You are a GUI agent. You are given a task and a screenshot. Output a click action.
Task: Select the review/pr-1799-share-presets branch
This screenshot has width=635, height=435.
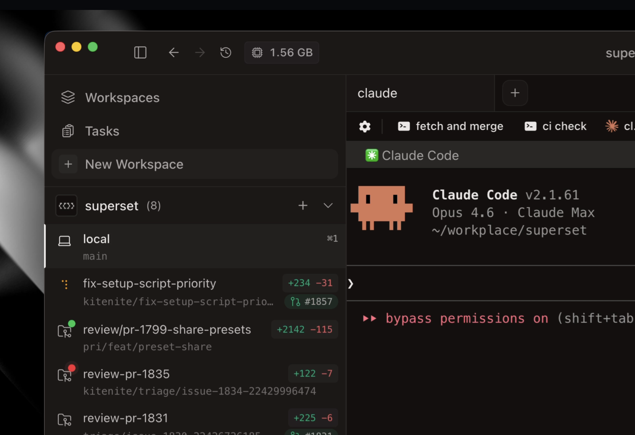click(x=167, y=329)
